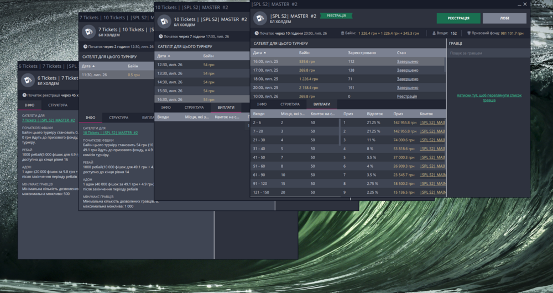Click Завершено link for 17:00 satellite

(408, 70)
